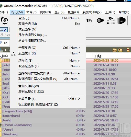Open the favorites star icon
The image size is (131, 137).
(x=128, y=50)
